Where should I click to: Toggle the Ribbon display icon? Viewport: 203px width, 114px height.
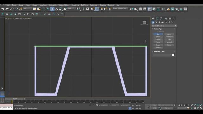[150, 9]
